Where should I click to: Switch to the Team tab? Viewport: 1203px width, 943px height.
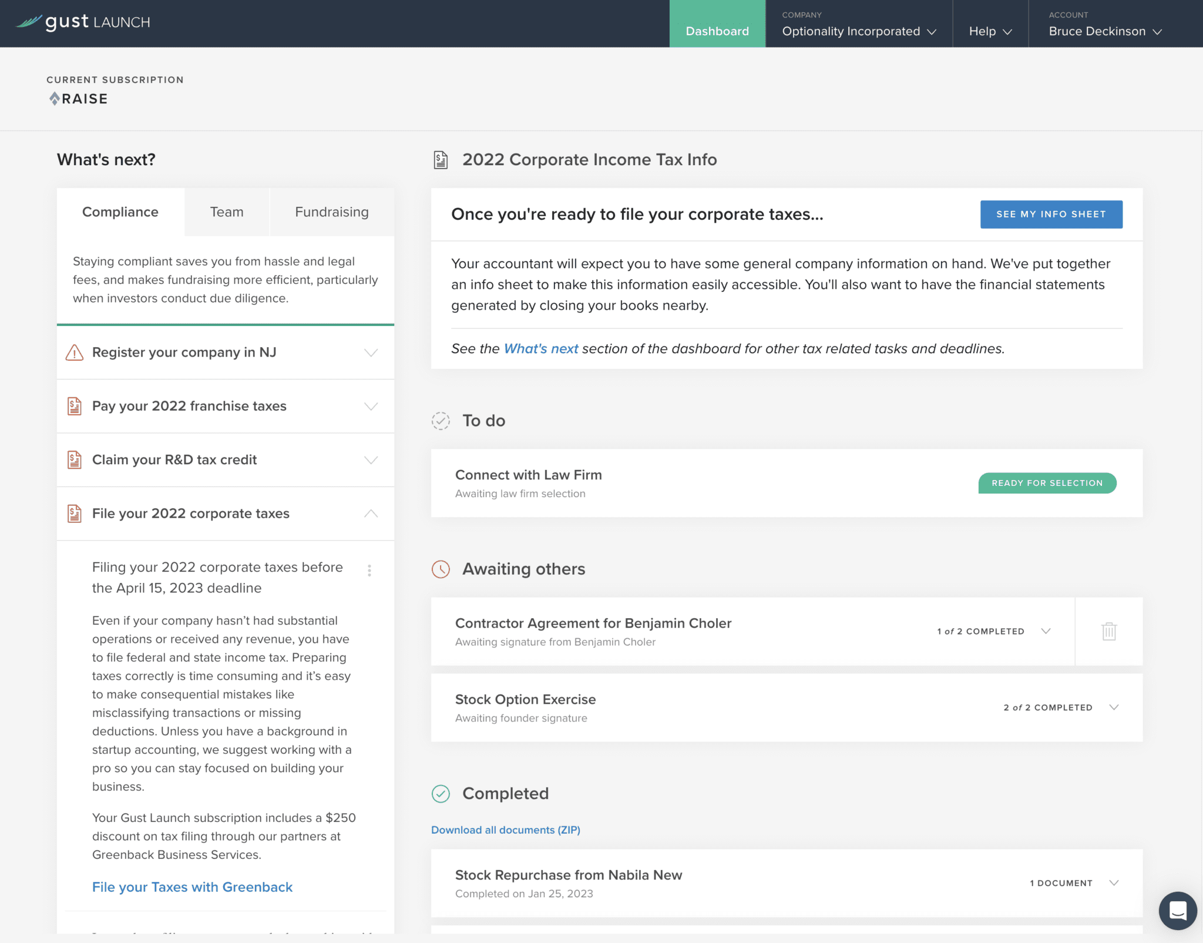pos(227,212)
